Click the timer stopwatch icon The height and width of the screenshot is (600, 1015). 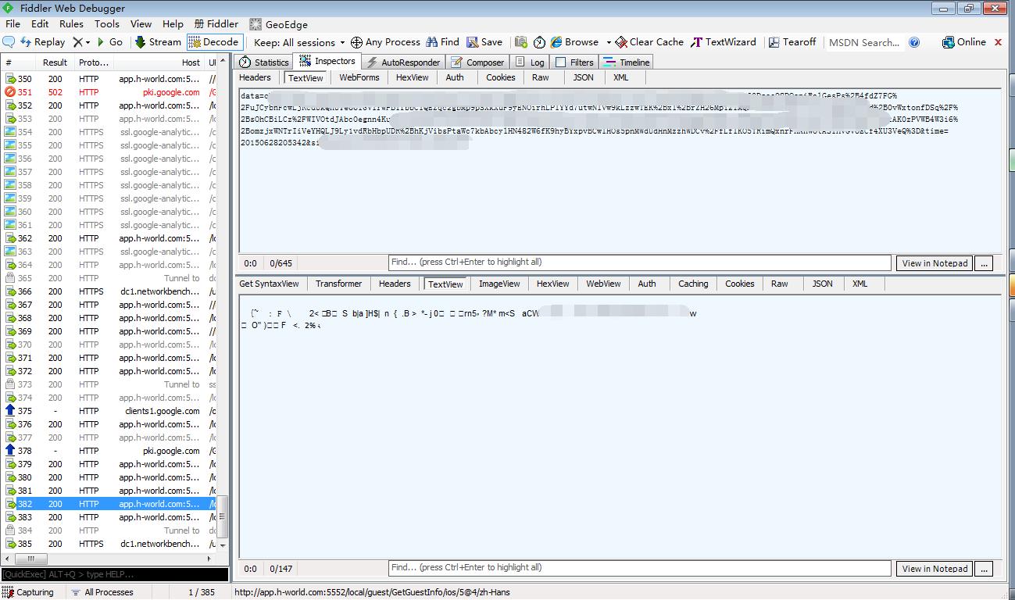point(539,42)
